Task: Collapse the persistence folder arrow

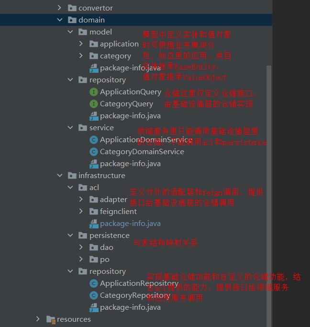Action: pyautogui.click(x=70, y=236)
